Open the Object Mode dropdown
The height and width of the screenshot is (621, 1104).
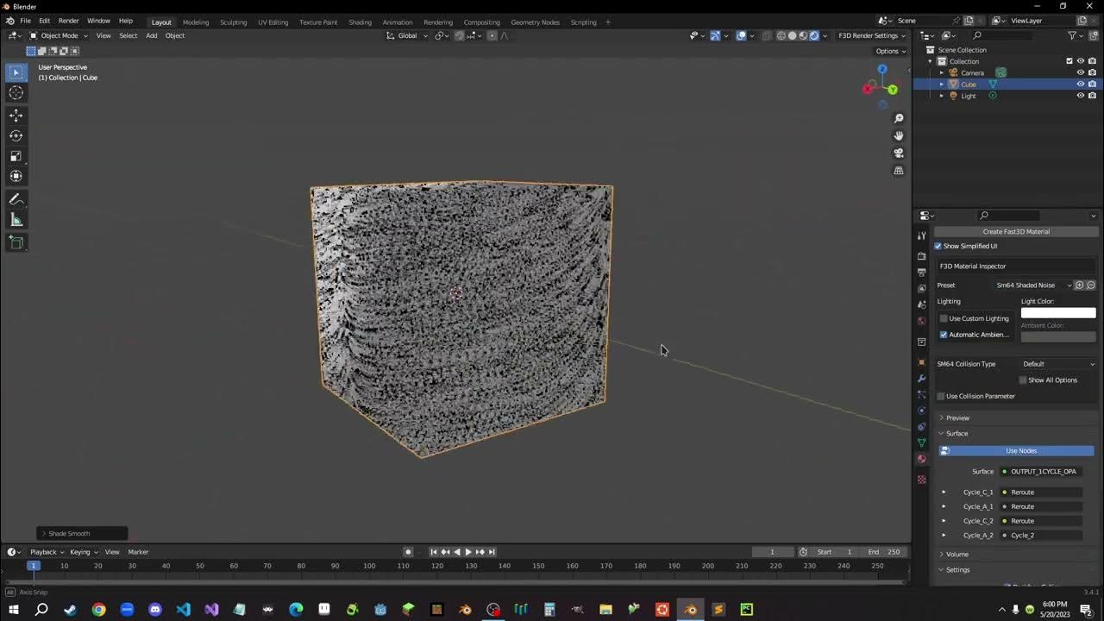pos(59,35)
